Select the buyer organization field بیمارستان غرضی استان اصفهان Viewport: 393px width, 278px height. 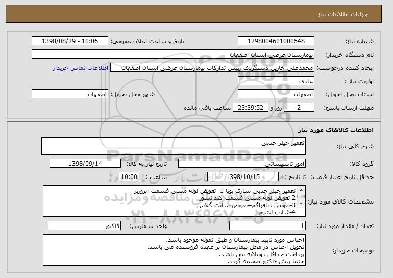click(173, 55)
